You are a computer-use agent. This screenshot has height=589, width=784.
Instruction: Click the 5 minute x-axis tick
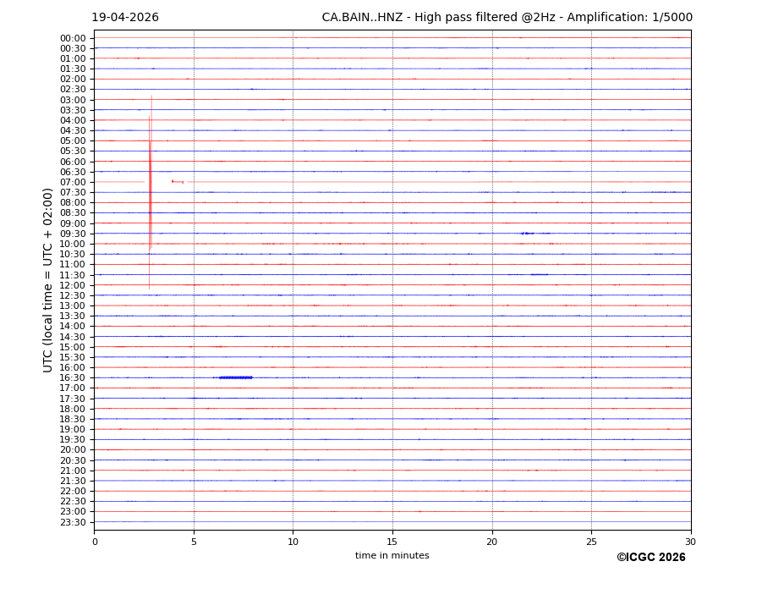194,542
